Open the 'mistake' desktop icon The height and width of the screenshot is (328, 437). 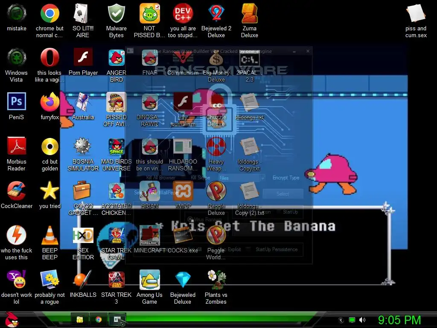coord(17,13)
